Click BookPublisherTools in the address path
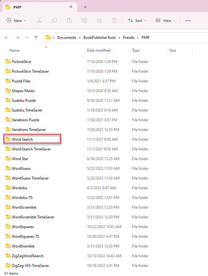 click(x=99, y=38)
